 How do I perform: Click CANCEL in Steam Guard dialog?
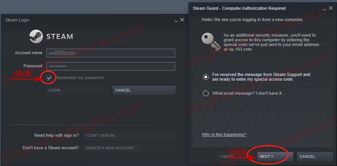(x=315, y=157)
